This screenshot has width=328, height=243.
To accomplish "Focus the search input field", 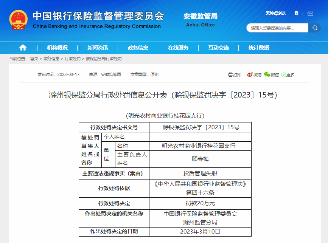I will click(277, 28).
